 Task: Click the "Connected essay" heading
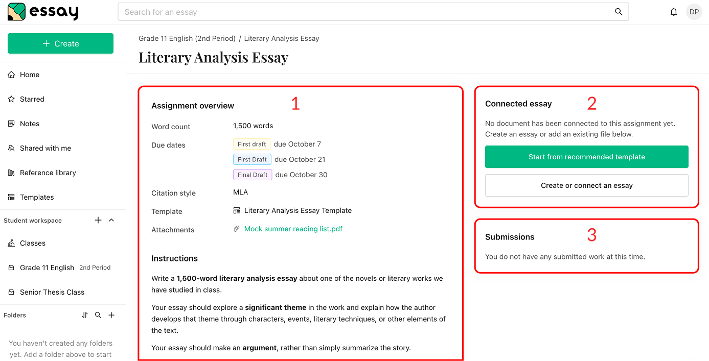(x=518, y=104)
